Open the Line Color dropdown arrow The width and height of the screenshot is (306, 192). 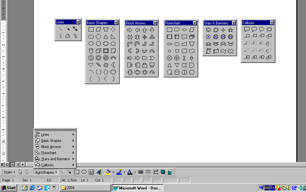(124, 172)
